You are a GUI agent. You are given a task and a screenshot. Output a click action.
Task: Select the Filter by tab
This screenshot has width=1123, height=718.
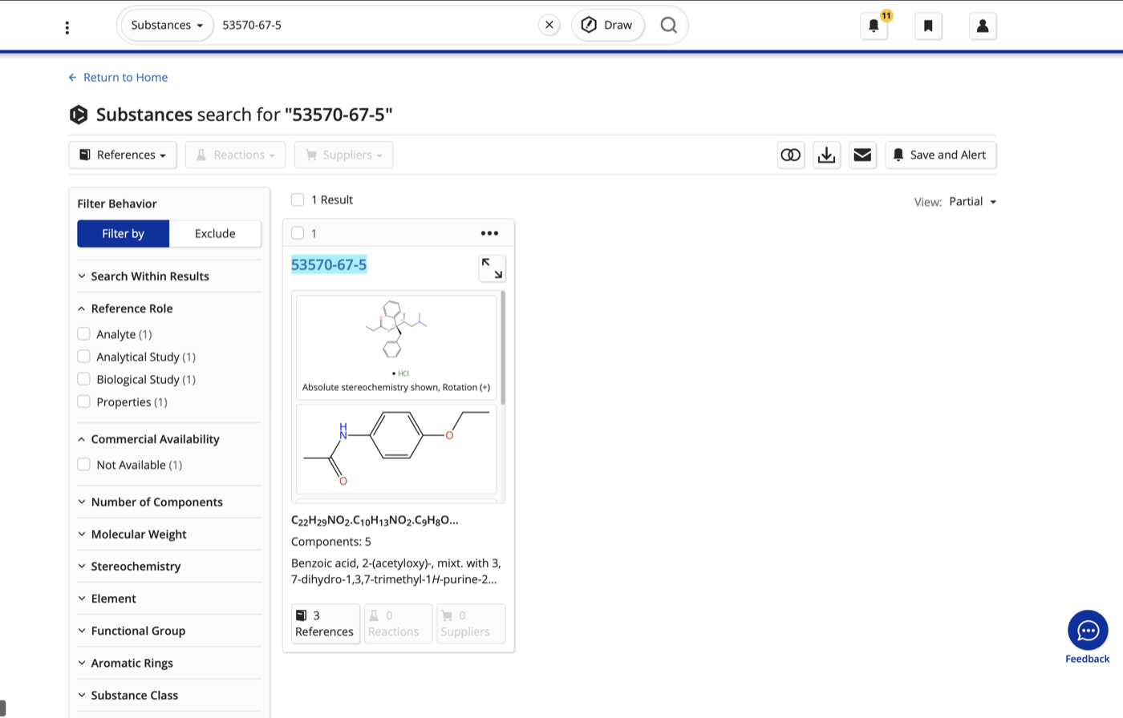point(123,233)
